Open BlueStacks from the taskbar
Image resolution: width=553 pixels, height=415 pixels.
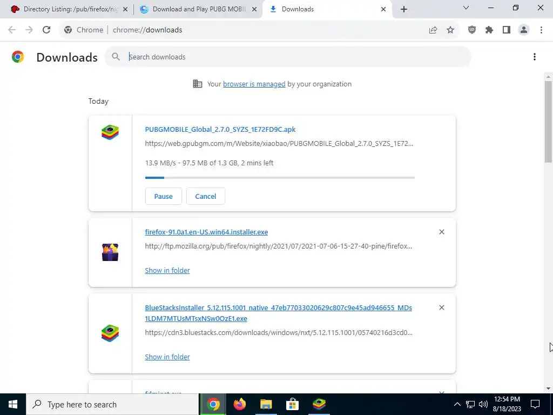pos(319,404)
